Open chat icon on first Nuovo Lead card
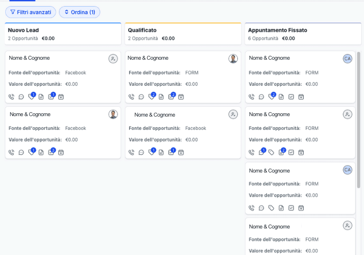Screen dimensions: 364x255 coord(21,97)
